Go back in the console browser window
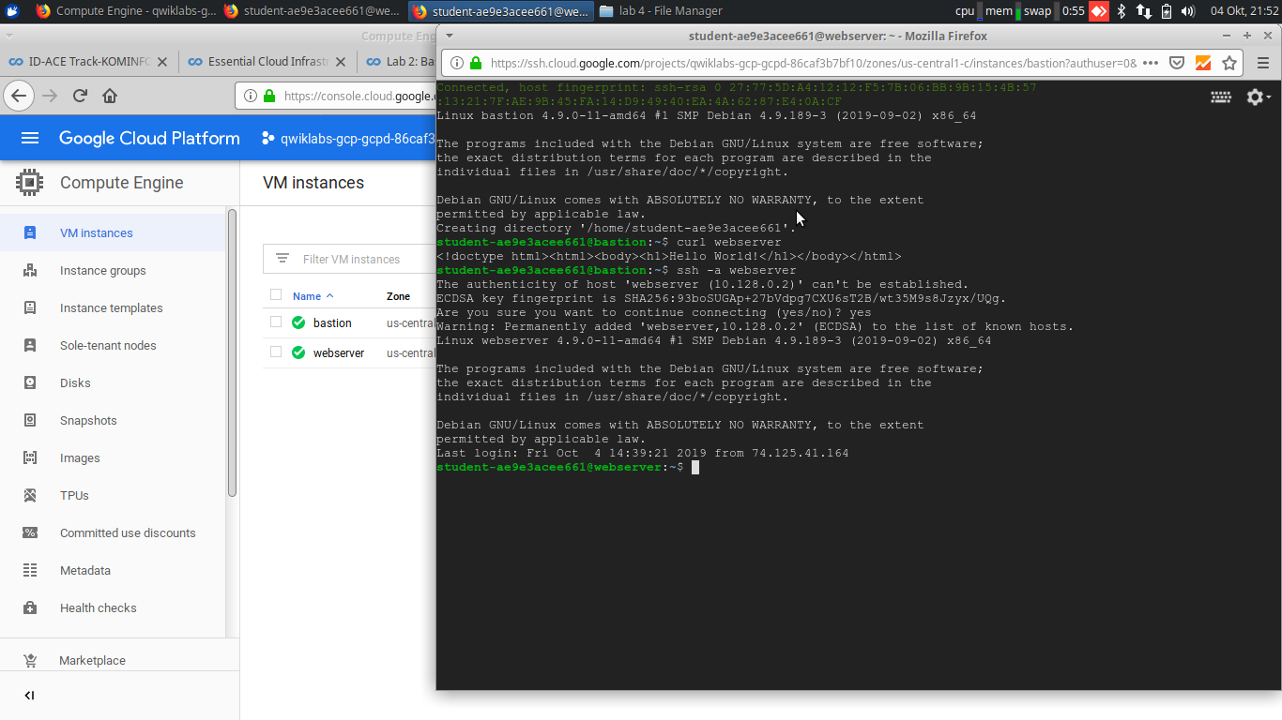The height and width of the screenshot is (720, 1282). [x=19, y=96]
